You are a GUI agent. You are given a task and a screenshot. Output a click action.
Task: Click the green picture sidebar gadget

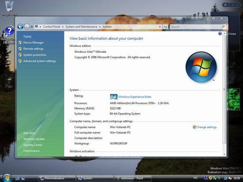click(x=233, y=99)
